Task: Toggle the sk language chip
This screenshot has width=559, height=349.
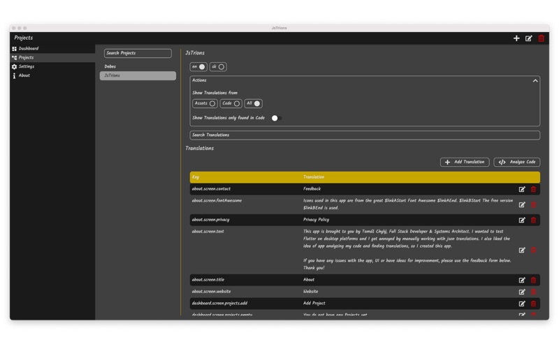Action: point(218,66)
